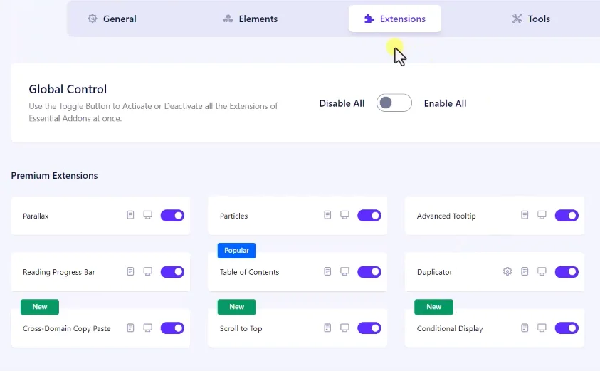This screenshot has width=600, height=371.
Task: Disable Cross-Domain Copy Paste toggle
Action: click(172, 328)
